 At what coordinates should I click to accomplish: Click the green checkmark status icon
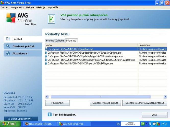pos(52,19)
